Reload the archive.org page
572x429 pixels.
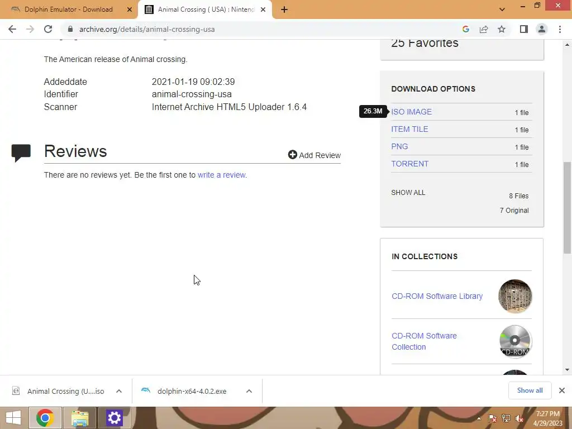(x=48, y=29)
